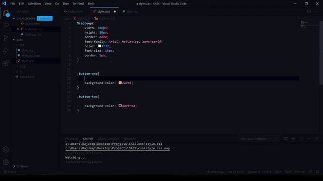Open the output log file icon
This screenshot has height=181, width=323.
tap(301, 139)
